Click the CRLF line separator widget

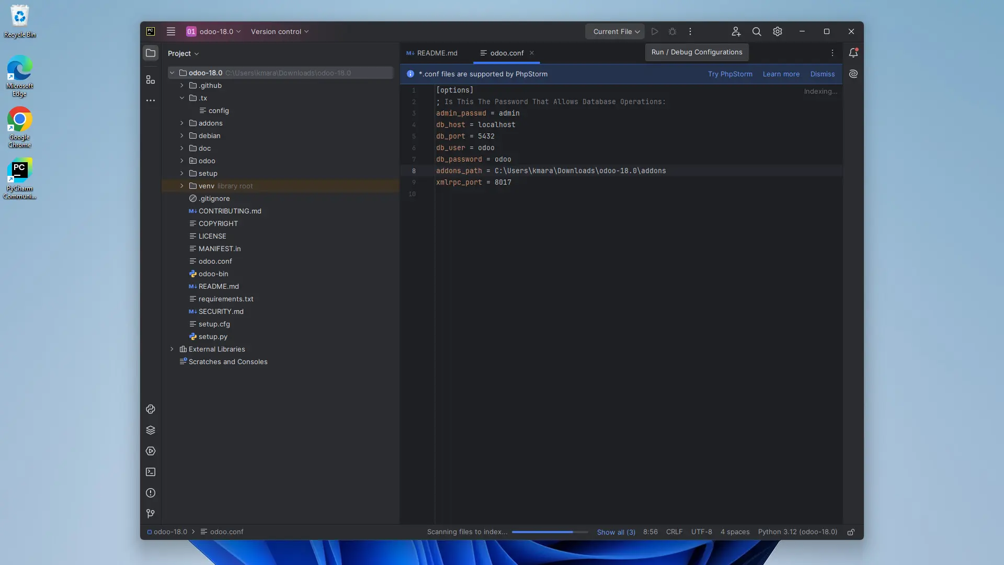pos(674,532)
